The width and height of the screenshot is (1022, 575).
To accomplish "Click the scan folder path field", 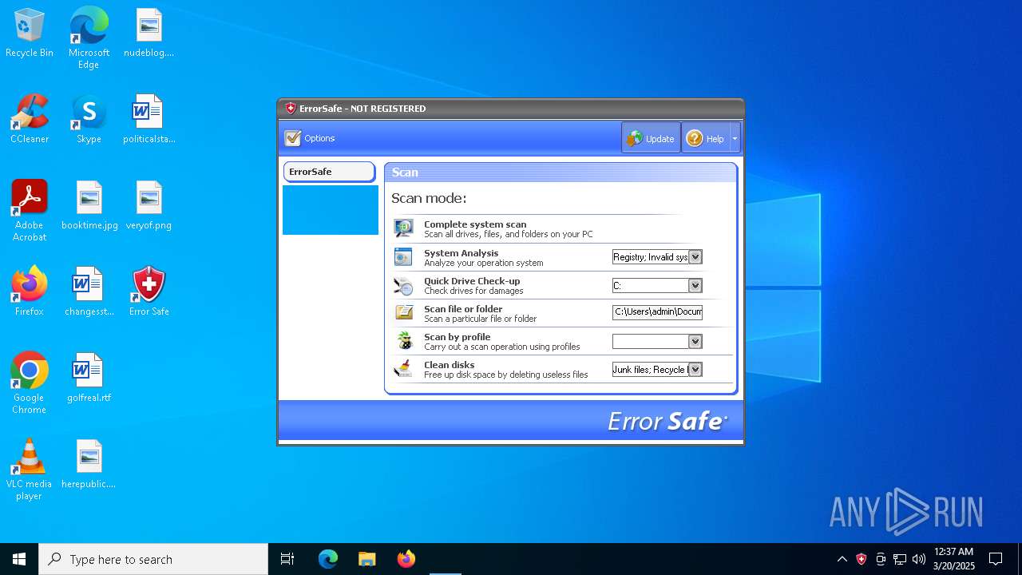I will [x=657, y=312].
